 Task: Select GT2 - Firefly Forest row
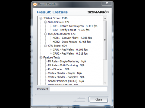pos(71,30)
